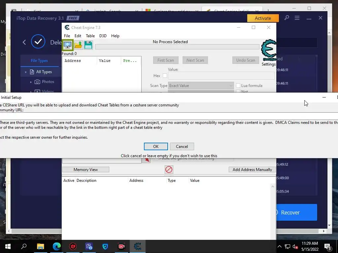Click the Recover button in iTop
This screenshot has height=253, width=338.
(x=297, y=212)
